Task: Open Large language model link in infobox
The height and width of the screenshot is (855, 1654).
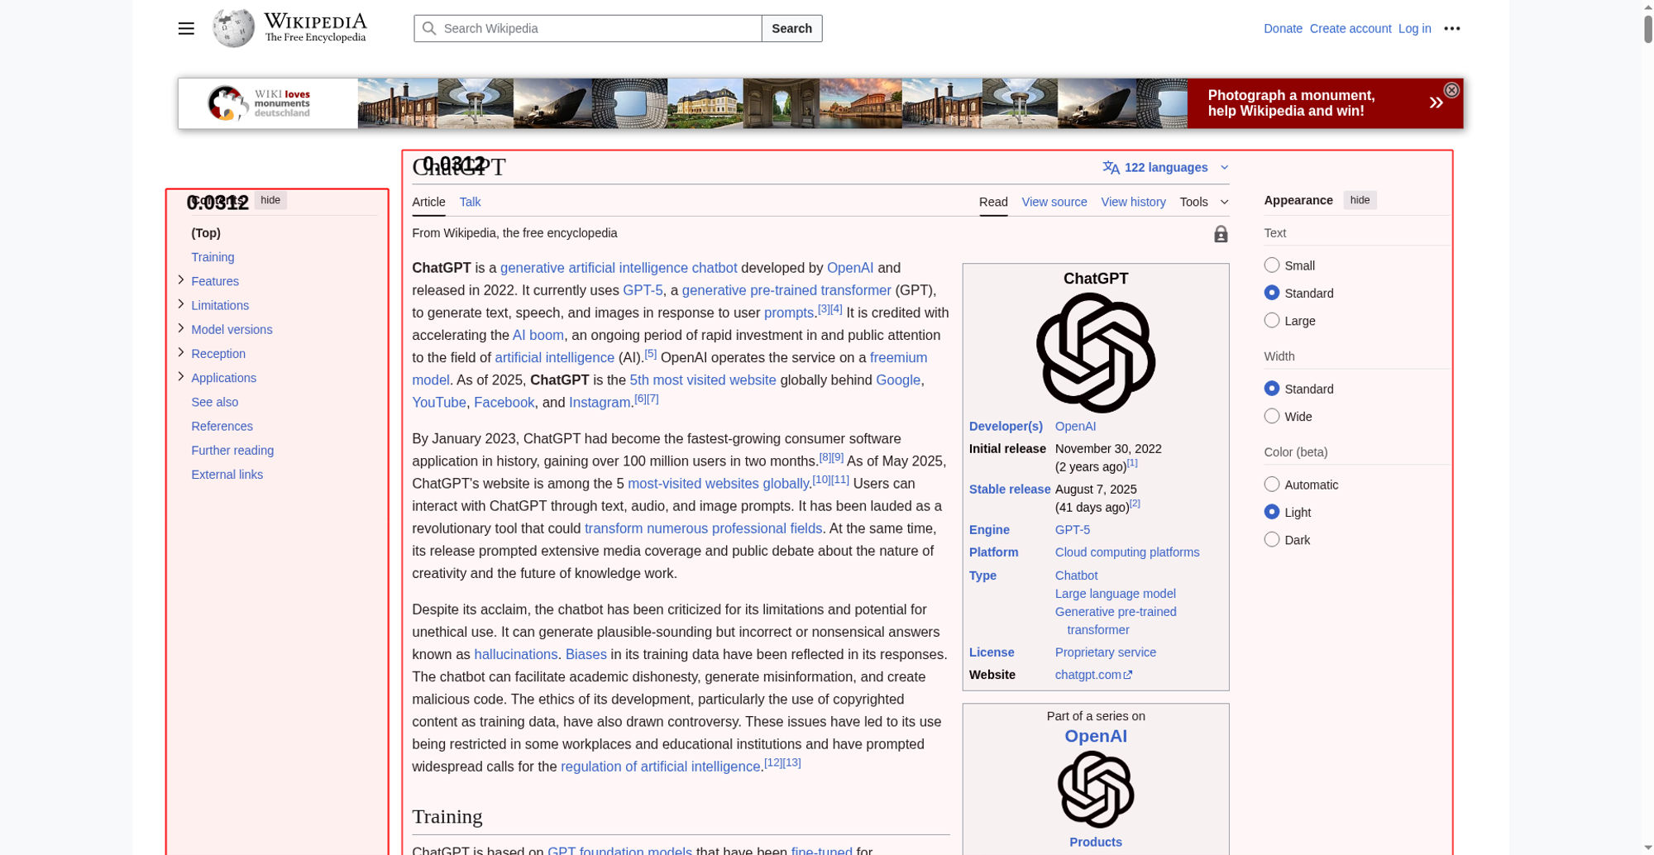Action: [1115, 594]
